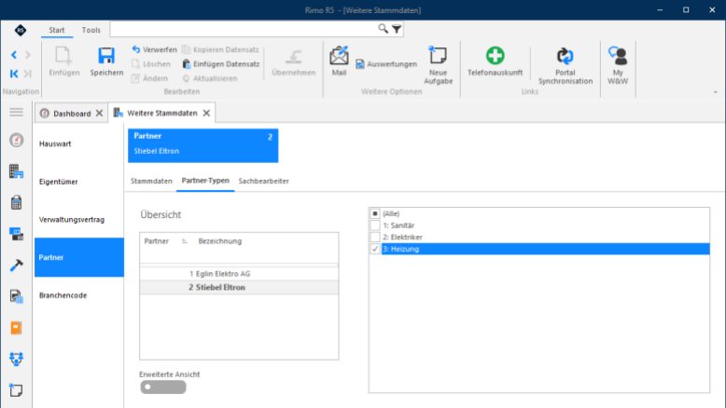Open the Sachbearbeiter sub-tab
The height and width of the screenshot is (408, 726).
click(x=263, y=181)
